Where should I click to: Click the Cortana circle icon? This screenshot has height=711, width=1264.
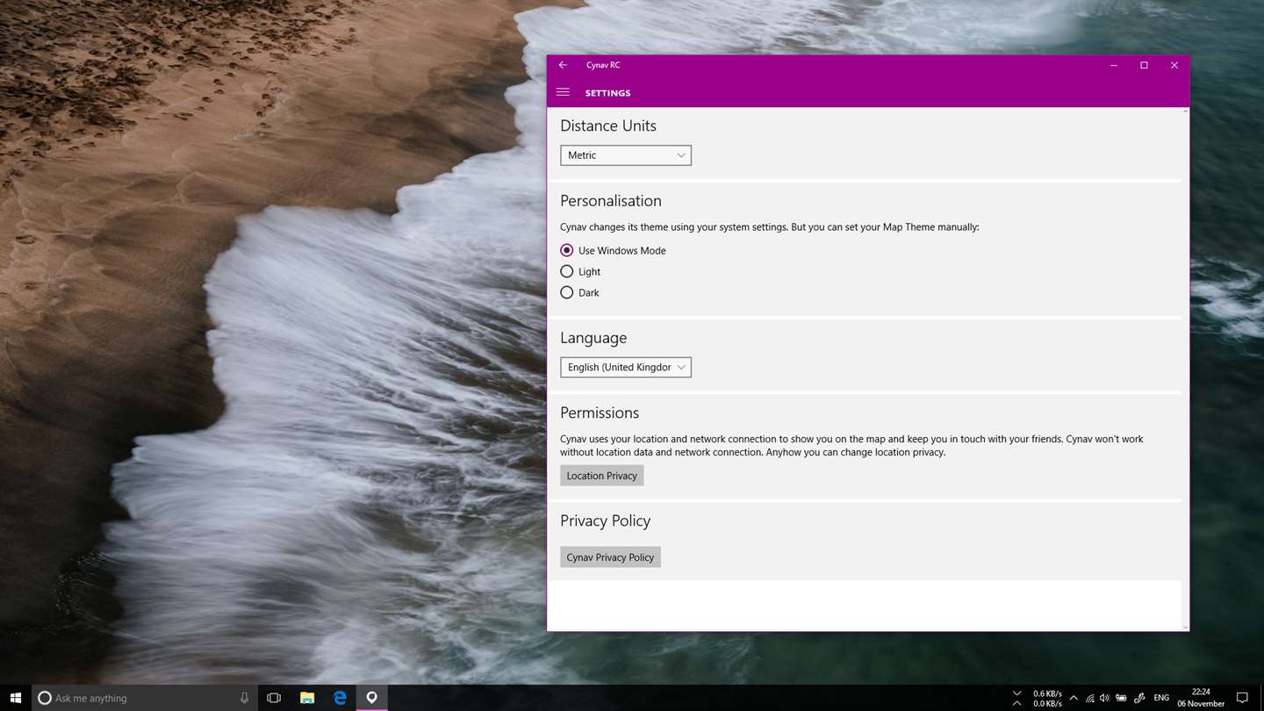[x=45, y=698]
